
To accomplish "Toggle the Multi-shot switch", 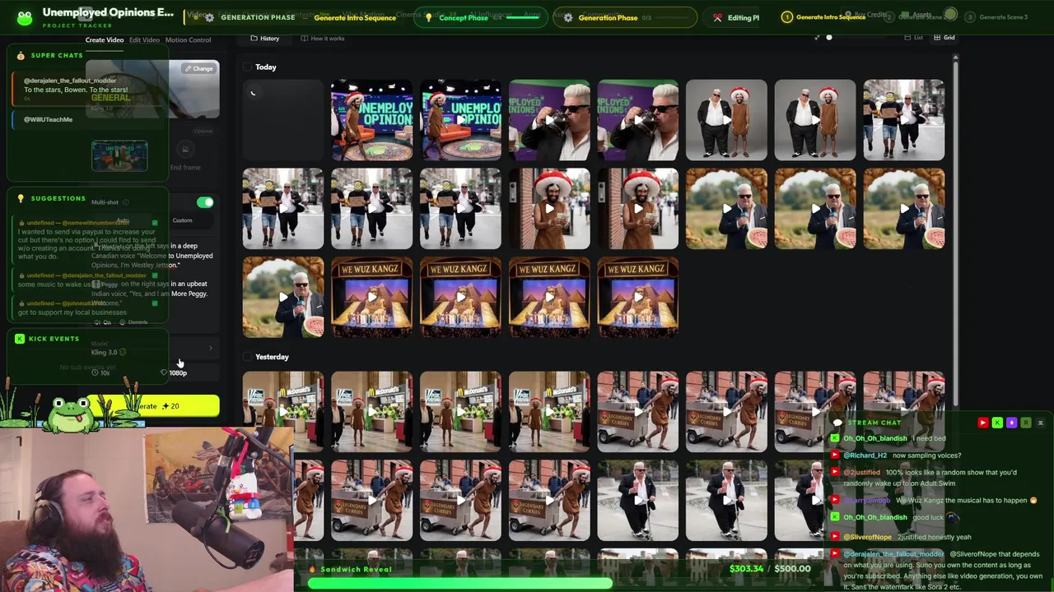I will (x=205, y=202).
